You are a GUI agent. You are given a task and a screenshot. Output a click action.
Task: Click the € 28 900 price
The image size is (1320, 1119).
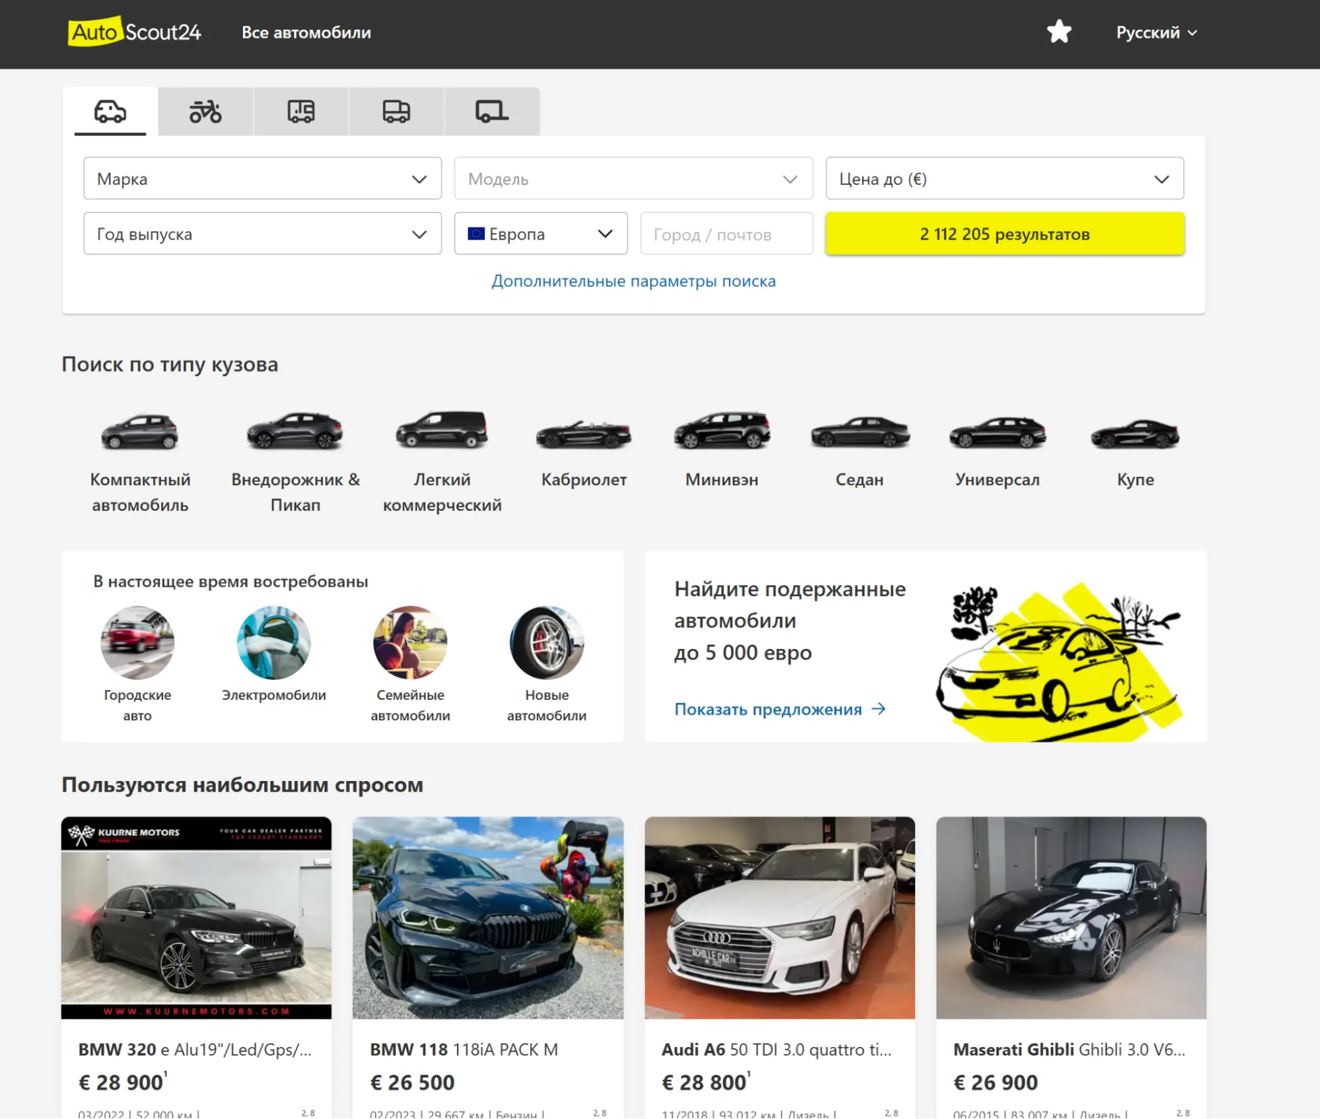122,1082
